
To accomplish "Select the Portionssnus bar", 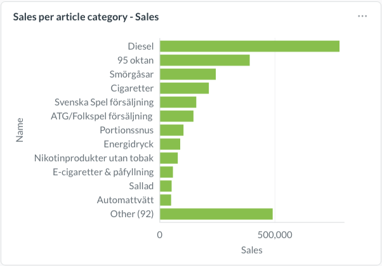I will click(171, 130).
